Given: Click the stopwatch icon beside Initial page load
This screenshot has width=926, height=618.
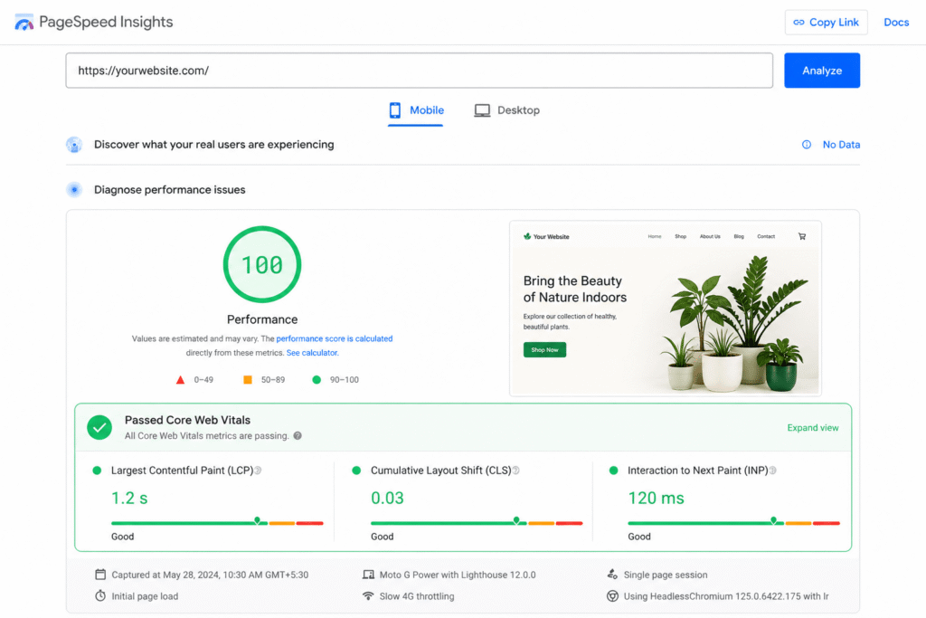Looking at the screenshot, I should click(x=100, y=596).
